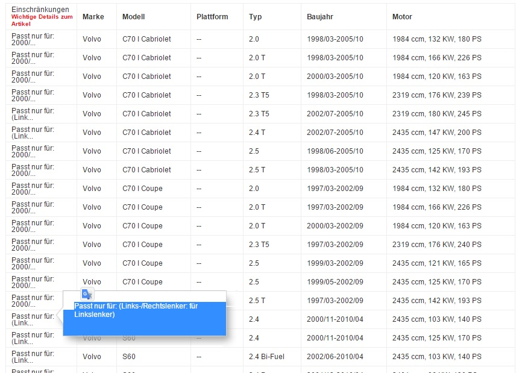Click the 'Motor' column header
The height and width of the screenshot is (373, 525).
coord(402,17)
